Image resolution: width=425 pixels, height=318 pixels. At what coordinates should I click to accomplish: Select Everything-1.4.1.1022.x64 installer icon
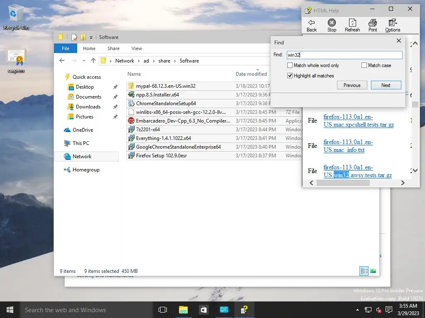click(131, 138)
